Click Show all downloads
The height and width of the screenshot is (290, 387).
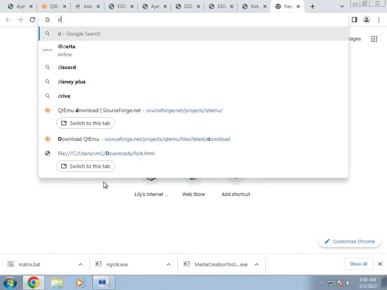[358, 264]
